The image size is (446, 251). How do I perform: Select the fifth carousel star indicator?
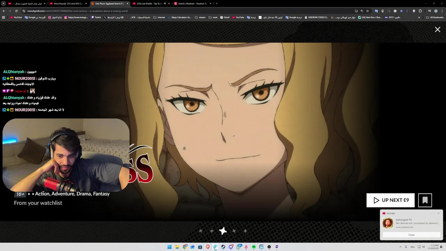pyautogui.click(x=245, y=231)
